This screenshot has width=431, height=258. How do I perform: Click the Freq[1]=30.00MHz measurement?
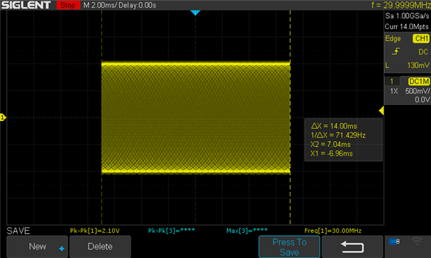[x=333, y=231]
